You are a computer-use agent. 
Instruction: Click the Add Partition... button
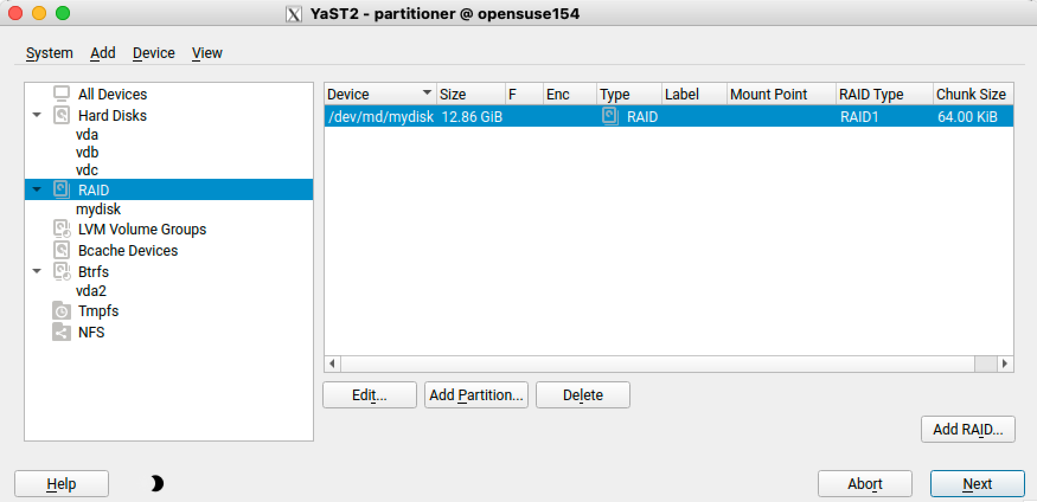(476, 395)
